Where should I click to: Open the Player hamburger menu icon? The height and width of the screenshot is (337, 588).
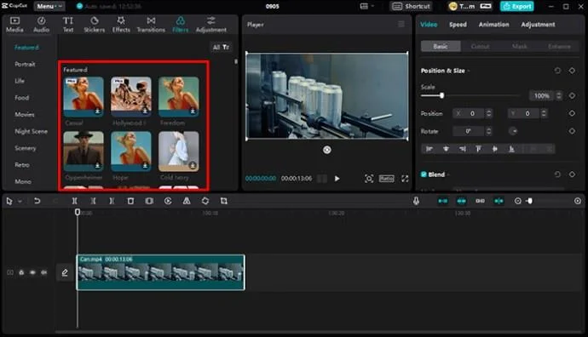(x=401, y=24)
